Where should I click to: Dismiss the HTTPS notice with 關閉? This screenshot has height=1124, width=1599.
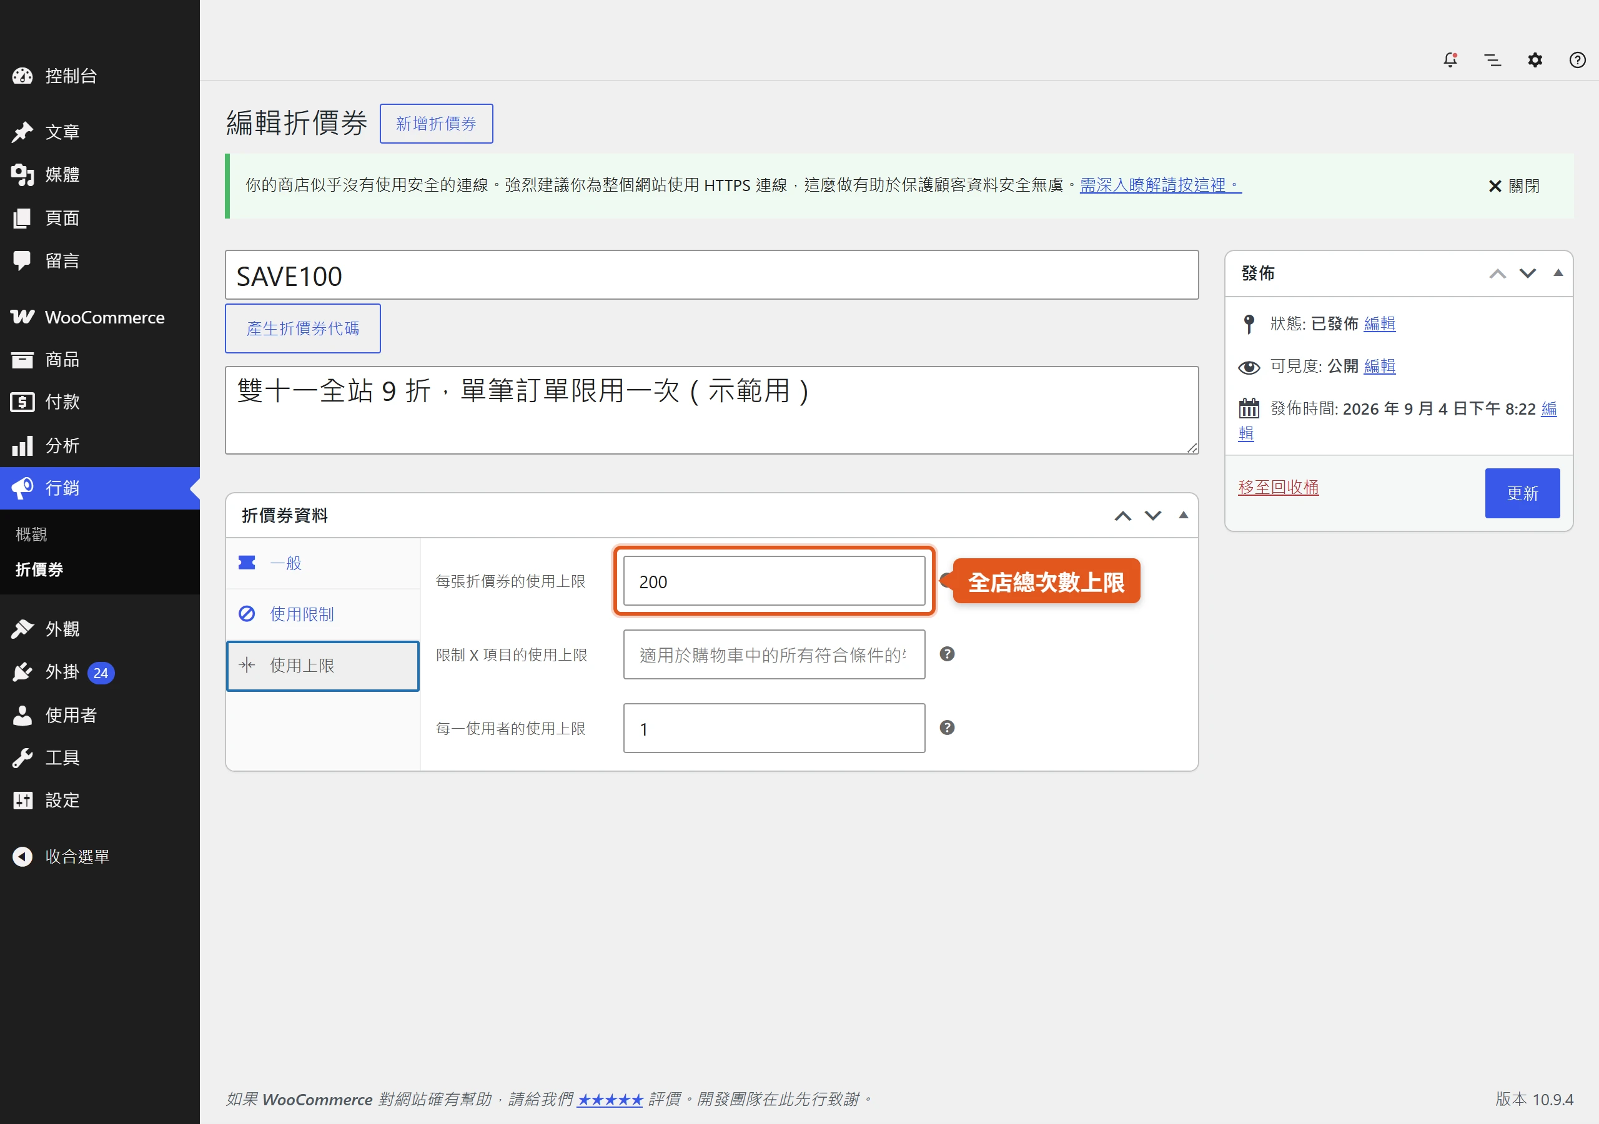click(x=1513, y=186)
